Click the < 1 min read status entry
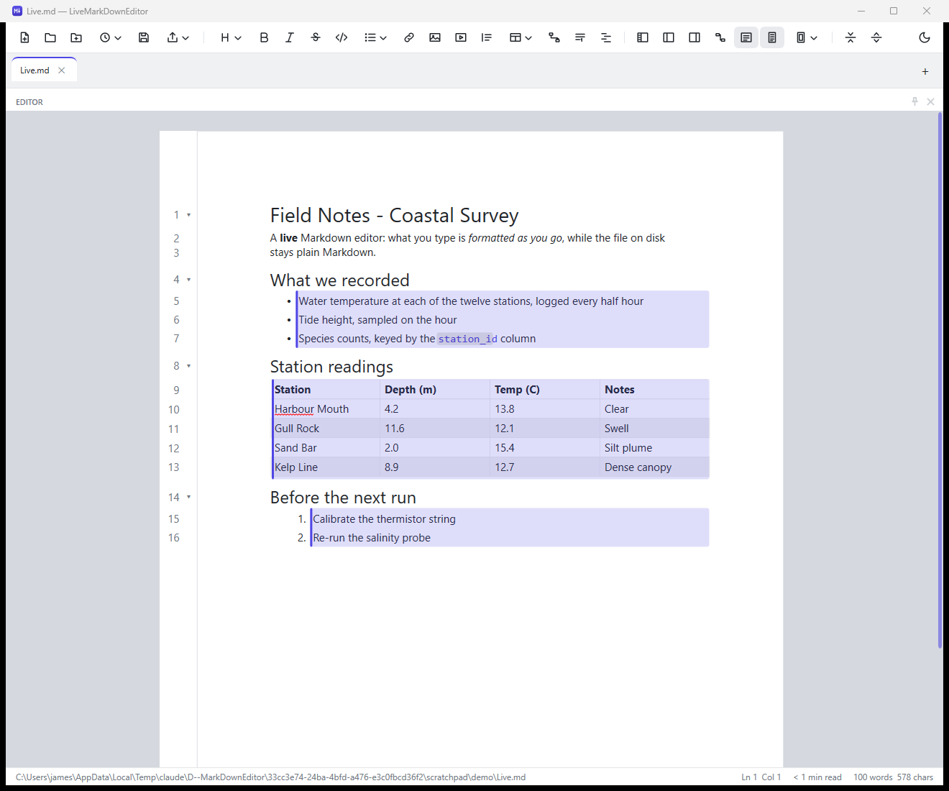Image resolution: width=949 pixels, height=791 pixels. [817, 777]
